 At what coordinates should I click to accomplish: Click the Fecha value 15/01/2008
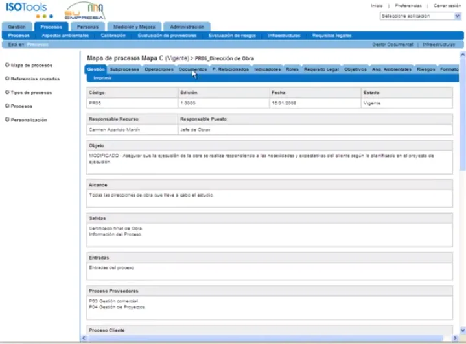pos(284,103)
